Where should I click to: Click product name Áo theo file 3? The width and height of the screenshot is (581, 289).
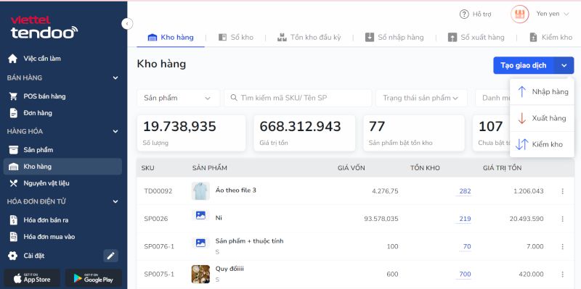(235, 190)
